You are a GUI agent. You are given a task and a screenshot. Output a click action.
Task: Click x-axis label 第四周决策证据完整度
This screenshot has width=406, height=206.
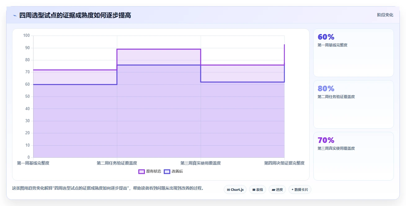click(284, 163)
